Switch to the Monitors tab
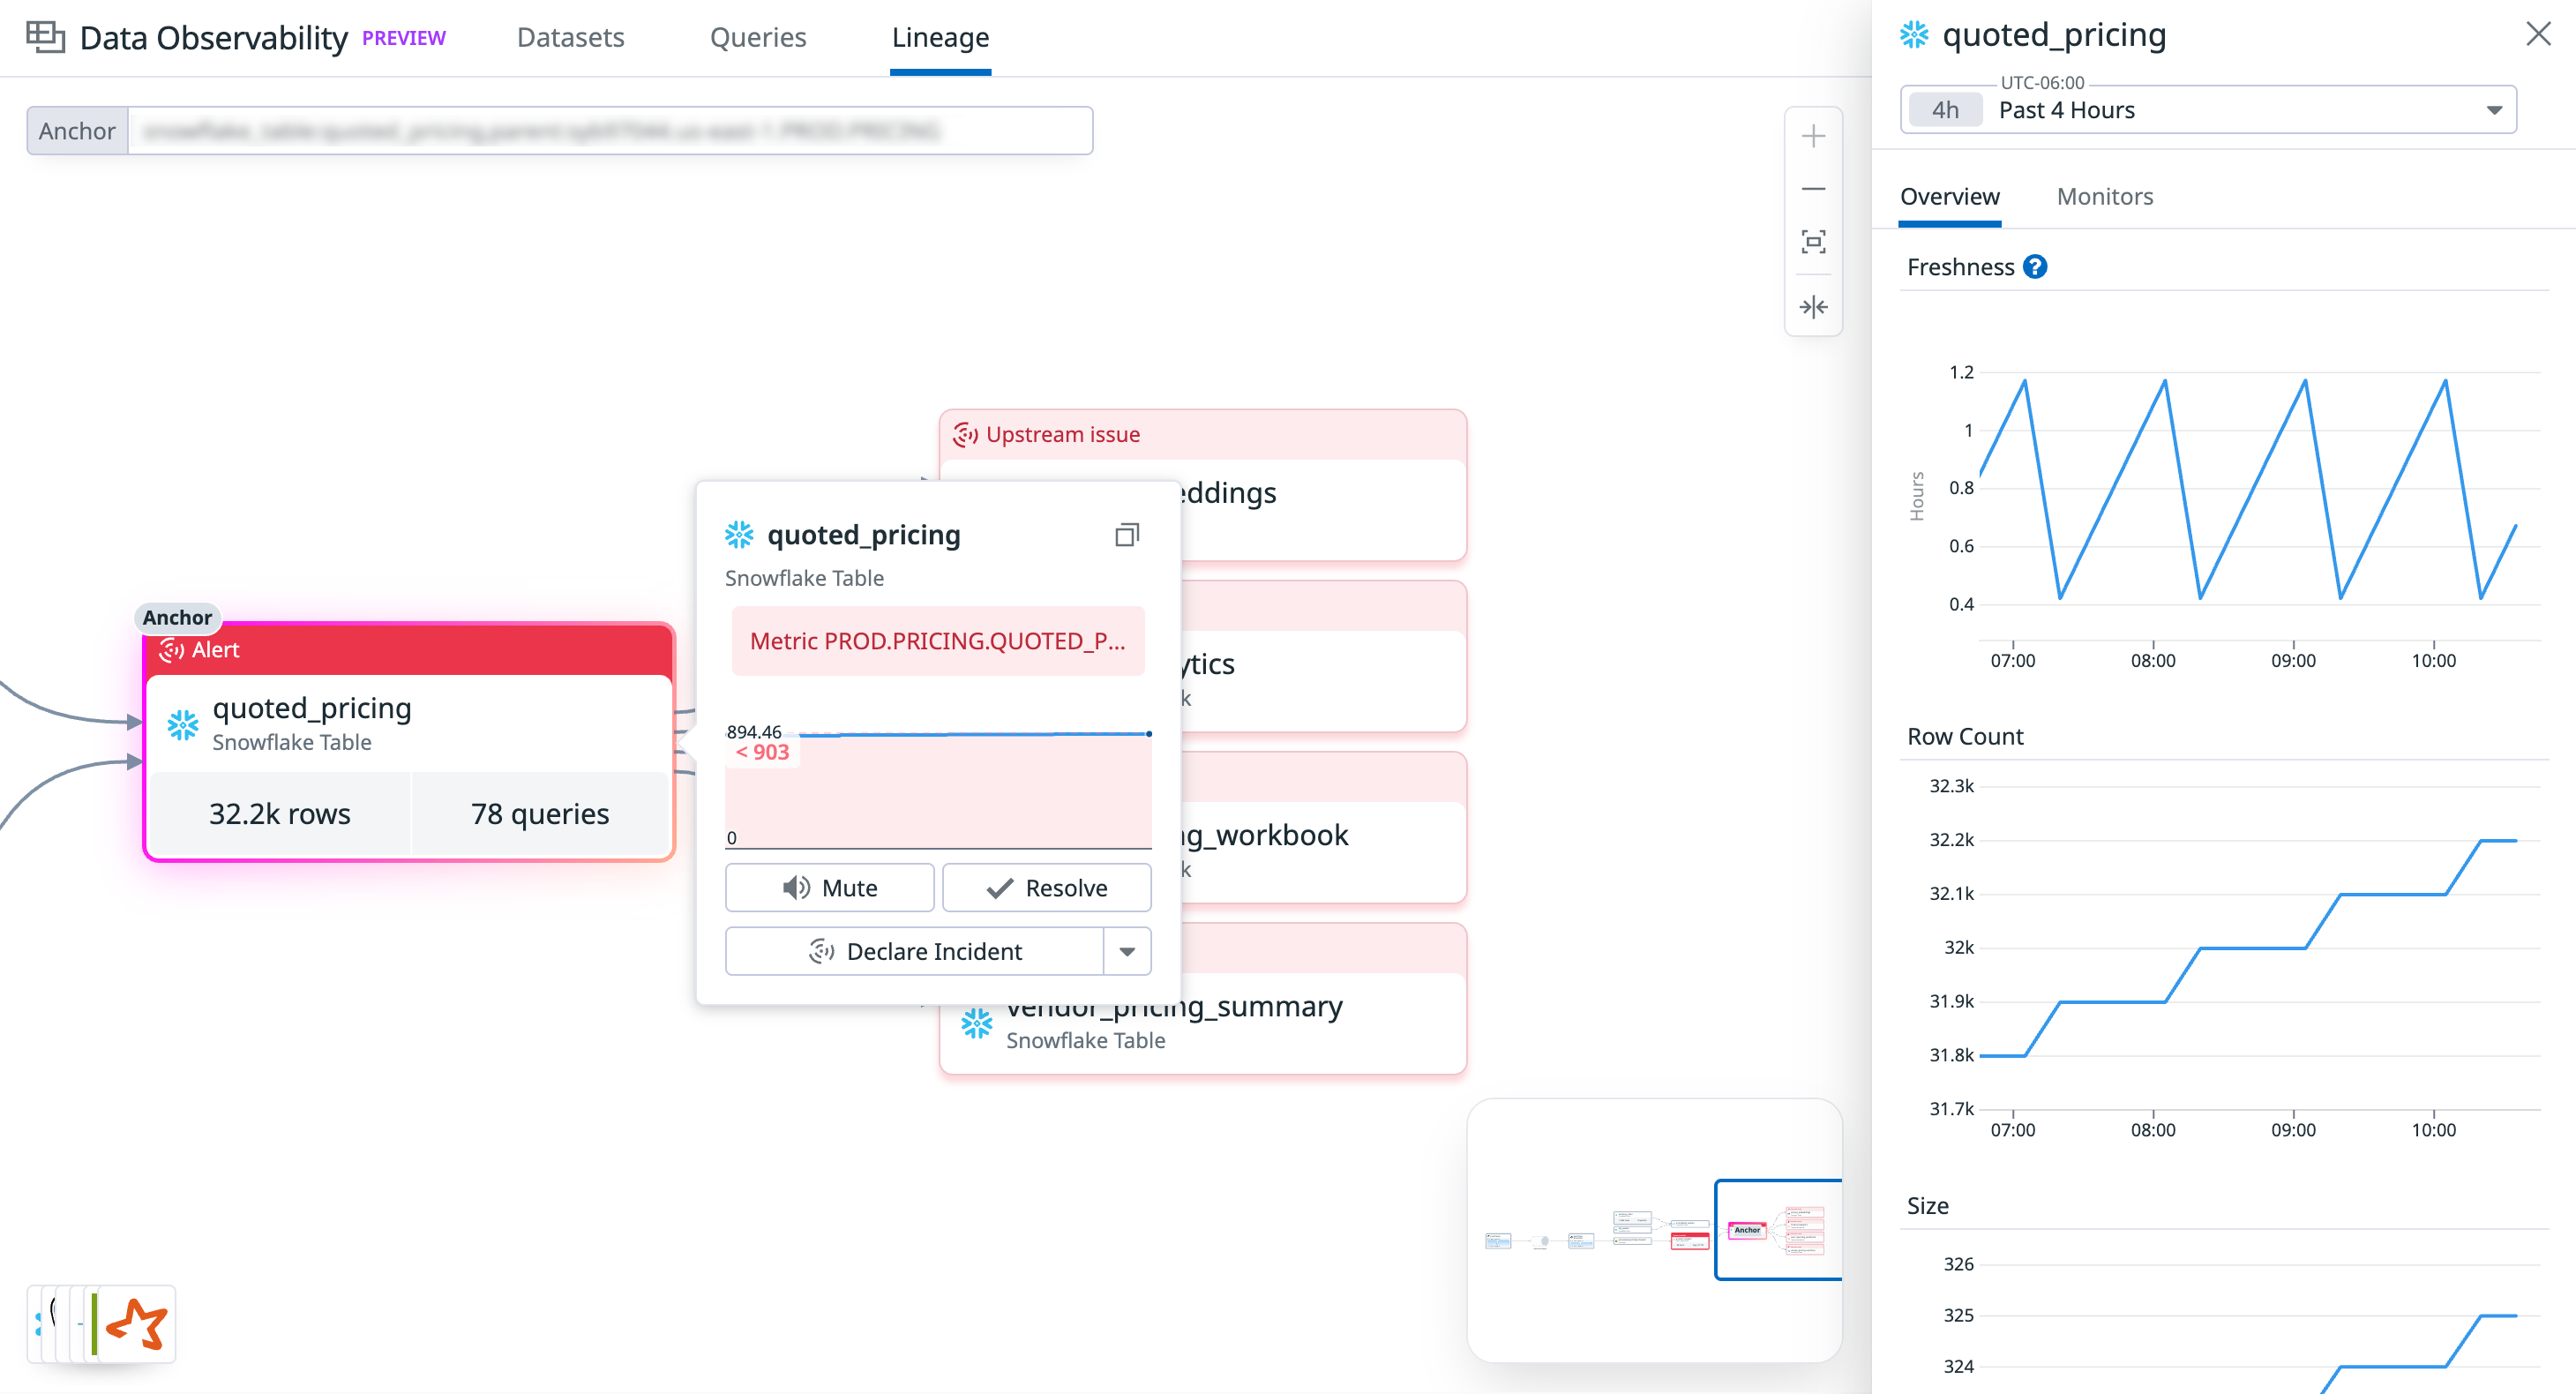 (x=2104, y=197)
